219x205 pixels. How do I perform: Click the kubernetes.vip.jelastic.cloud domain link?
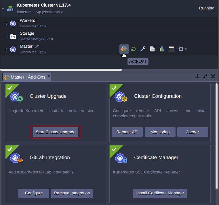40,12
